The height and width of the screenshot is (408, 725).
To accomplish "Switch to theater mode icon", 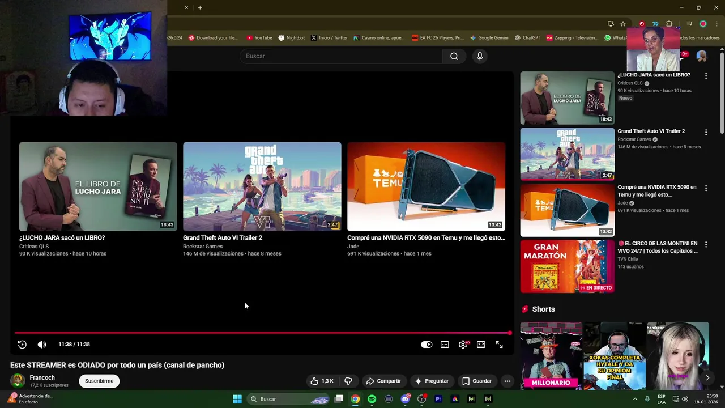I will (481, 344).
